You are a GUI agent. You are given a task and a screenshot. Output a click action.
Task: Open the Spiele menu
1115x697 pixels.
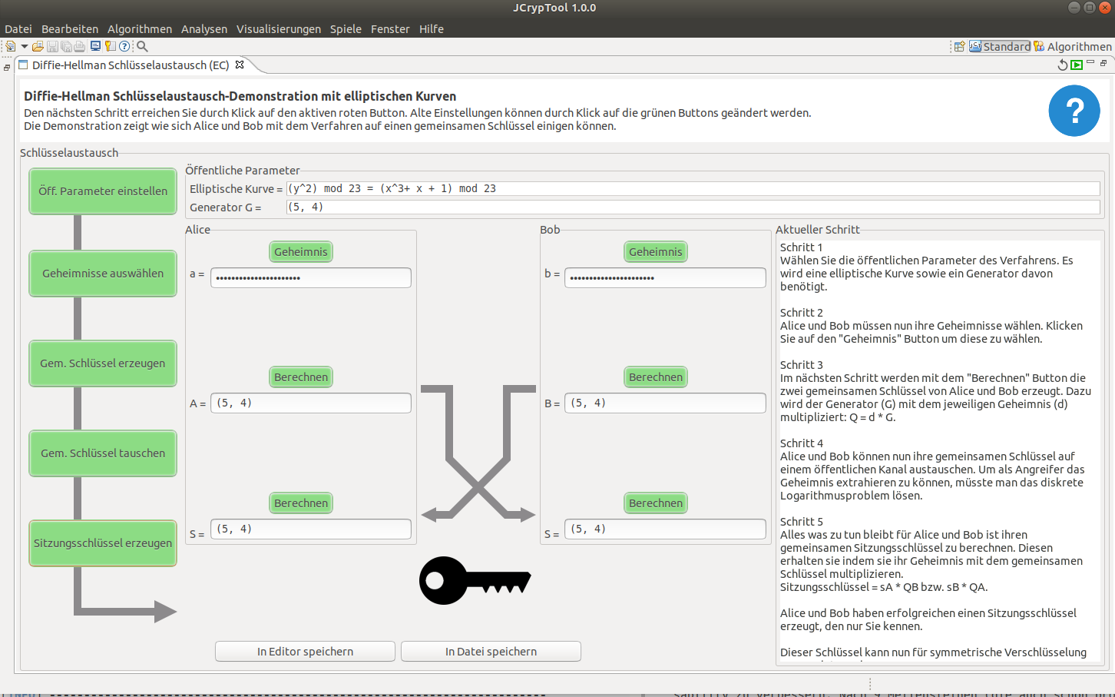346,29
